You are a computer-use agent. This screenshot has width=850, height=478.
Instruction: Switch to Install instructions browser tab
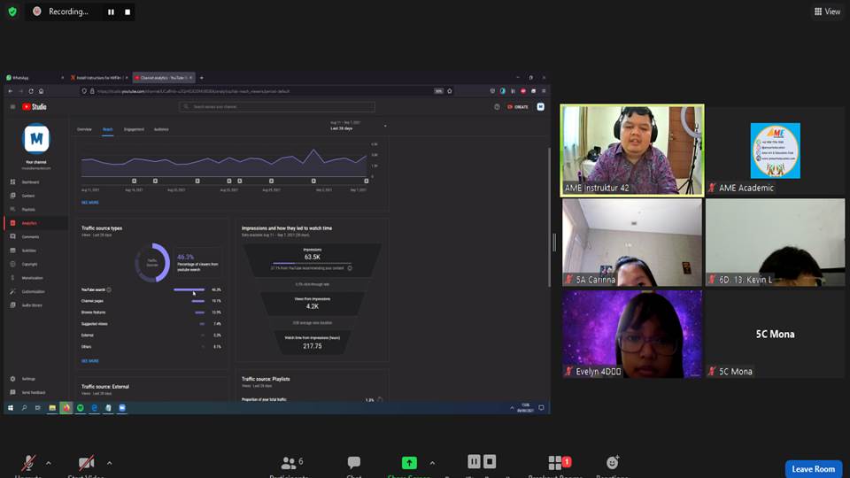[98, 78]
